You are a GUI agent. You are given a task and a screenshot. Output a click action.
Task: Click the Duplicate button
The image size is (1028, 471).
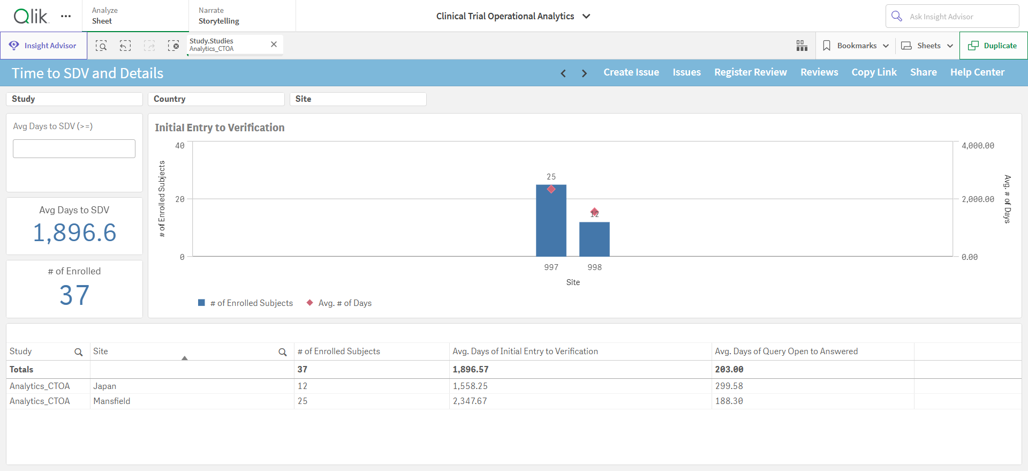pyautogui.click(x=993, y=46)
